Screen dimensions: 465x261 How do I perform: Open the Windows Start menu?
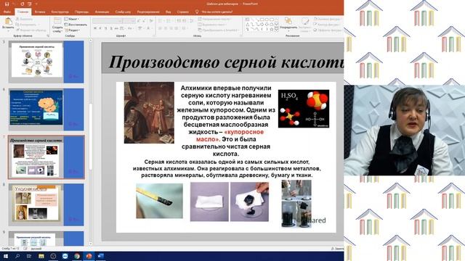coord(6,256)
